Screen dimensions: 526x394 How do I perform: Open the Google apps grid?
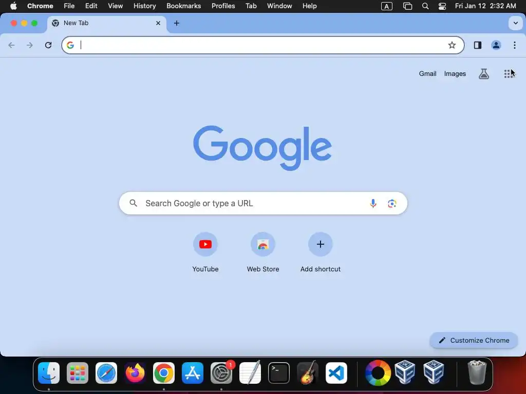coord(508,74)
